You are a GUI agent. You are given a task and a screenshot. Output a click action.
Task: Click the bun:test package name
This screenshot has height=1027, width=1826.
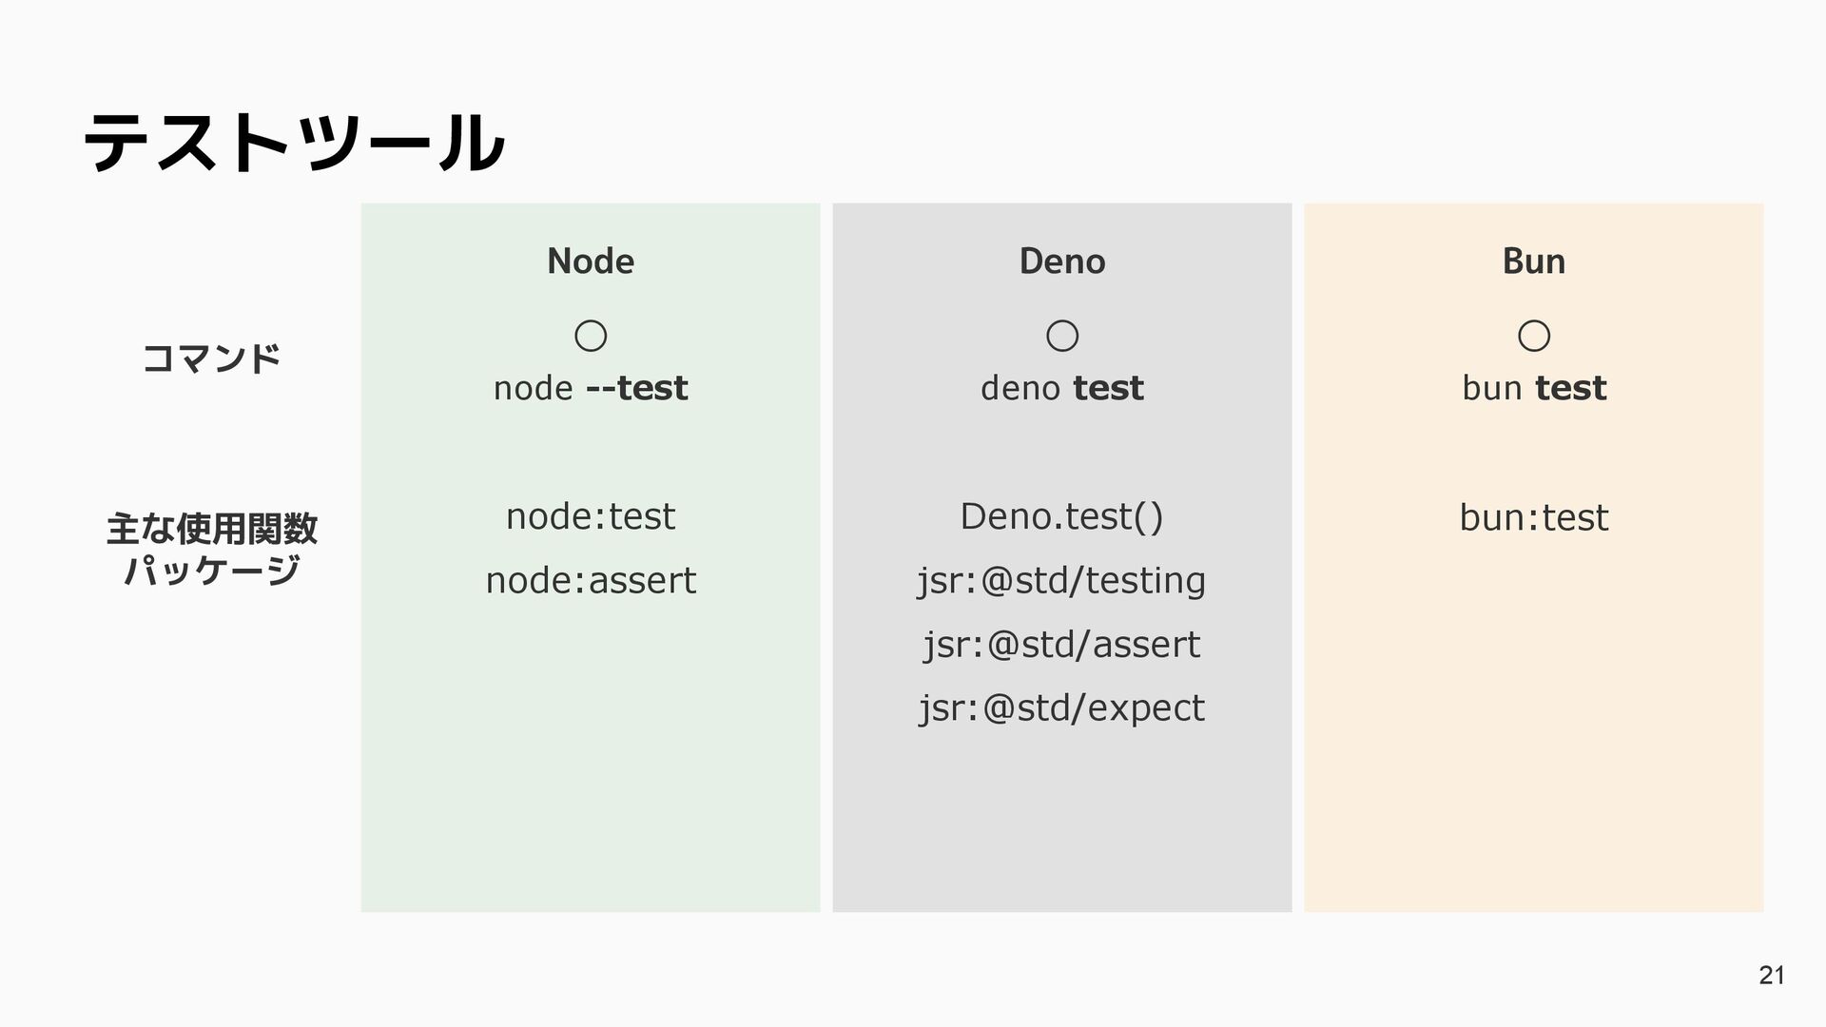pos(1533,517)
